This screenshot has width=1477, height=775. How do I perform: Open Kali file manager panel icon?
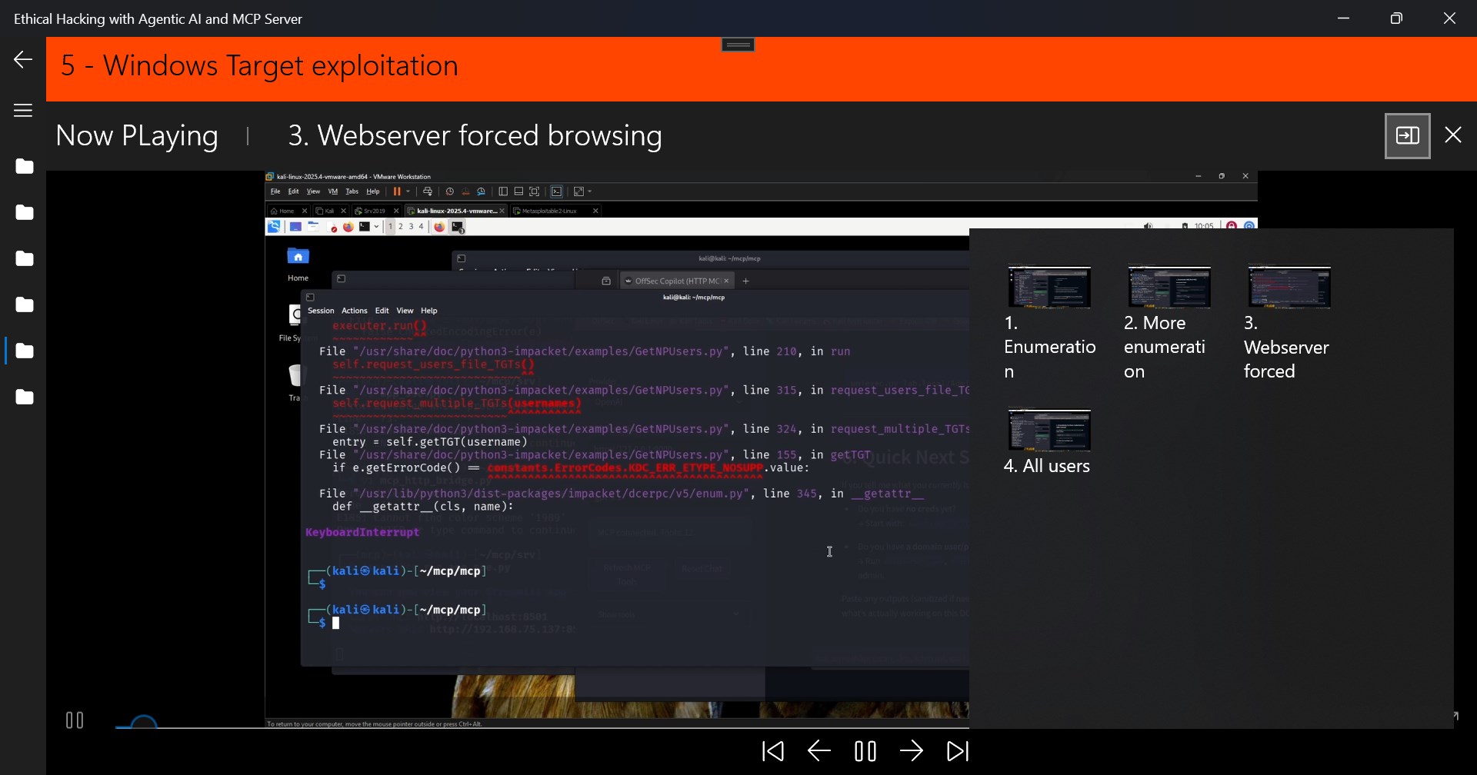[x=314, y=227]
